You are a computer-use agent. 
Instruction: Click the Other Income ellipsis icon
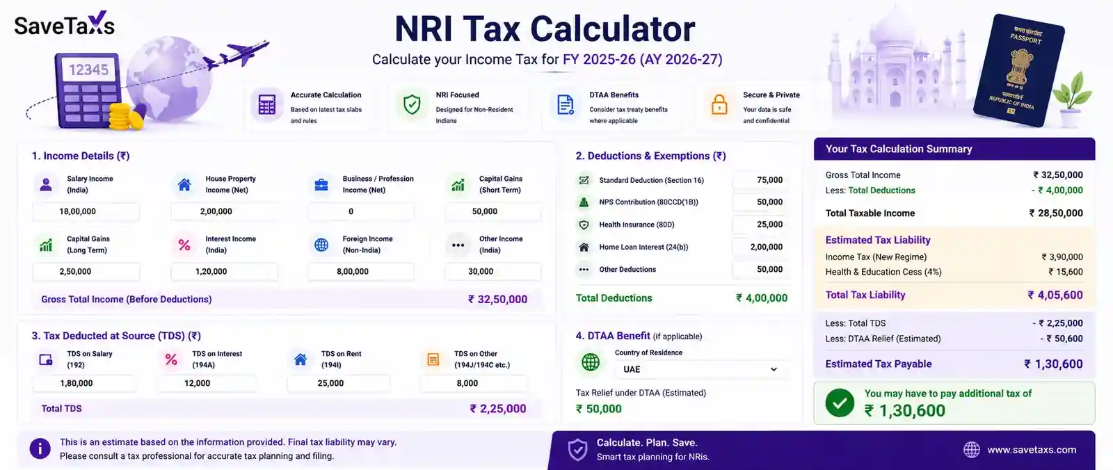[458, 245]
